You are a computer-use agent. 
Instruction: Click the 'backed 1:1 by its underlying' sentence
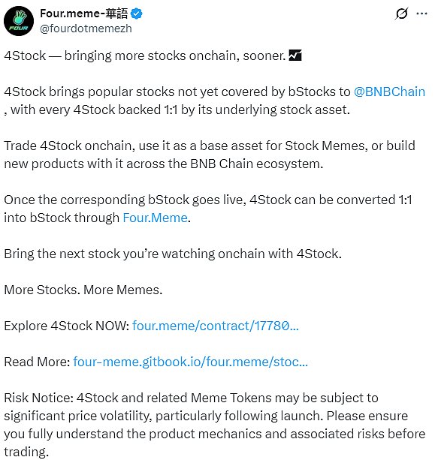(177, 110)
